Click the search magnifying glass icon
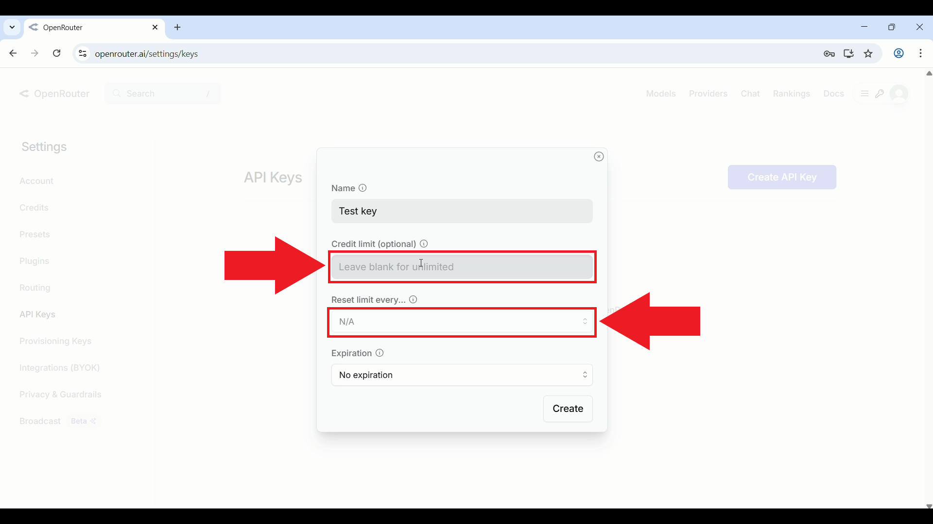Screen dimensions: 933x524 [x=117, y=93]
